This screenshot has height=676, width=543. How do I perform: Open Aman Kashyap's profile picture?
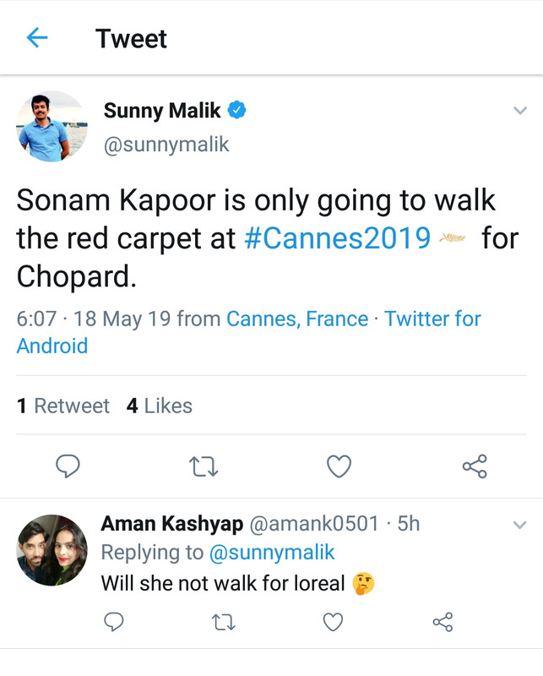(52, 550)
